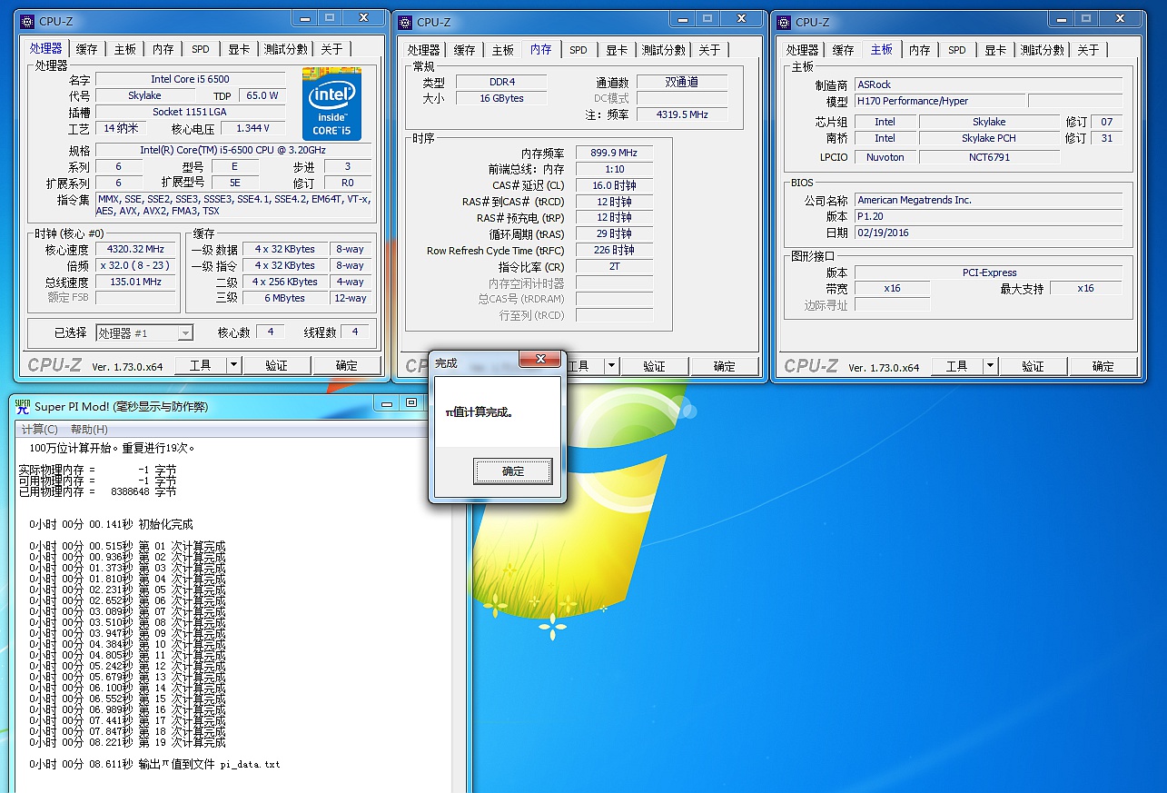The width and height of the screenshot is (1167, 793).
Task: Click 验证 in the memory window
Action: tap(655, 366)
